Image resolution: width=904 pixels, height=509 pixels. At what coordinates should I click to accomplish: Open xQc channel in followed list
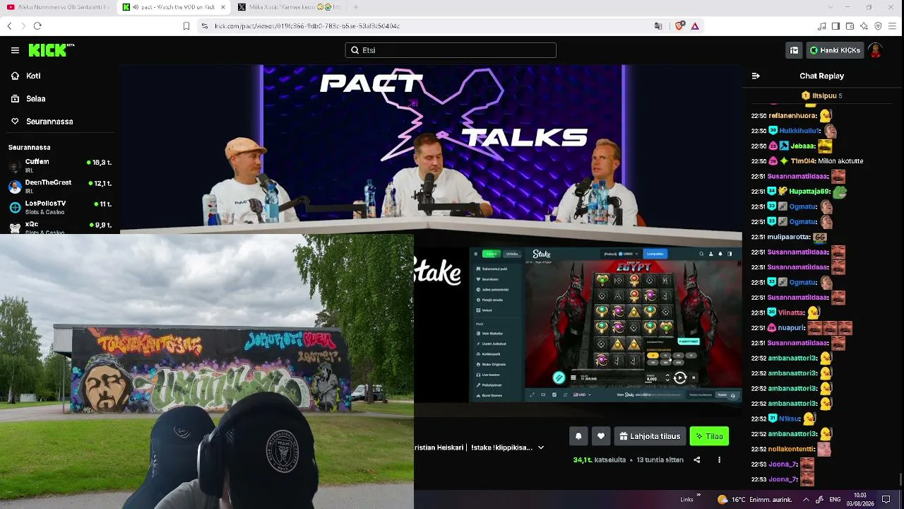[59, 226]
